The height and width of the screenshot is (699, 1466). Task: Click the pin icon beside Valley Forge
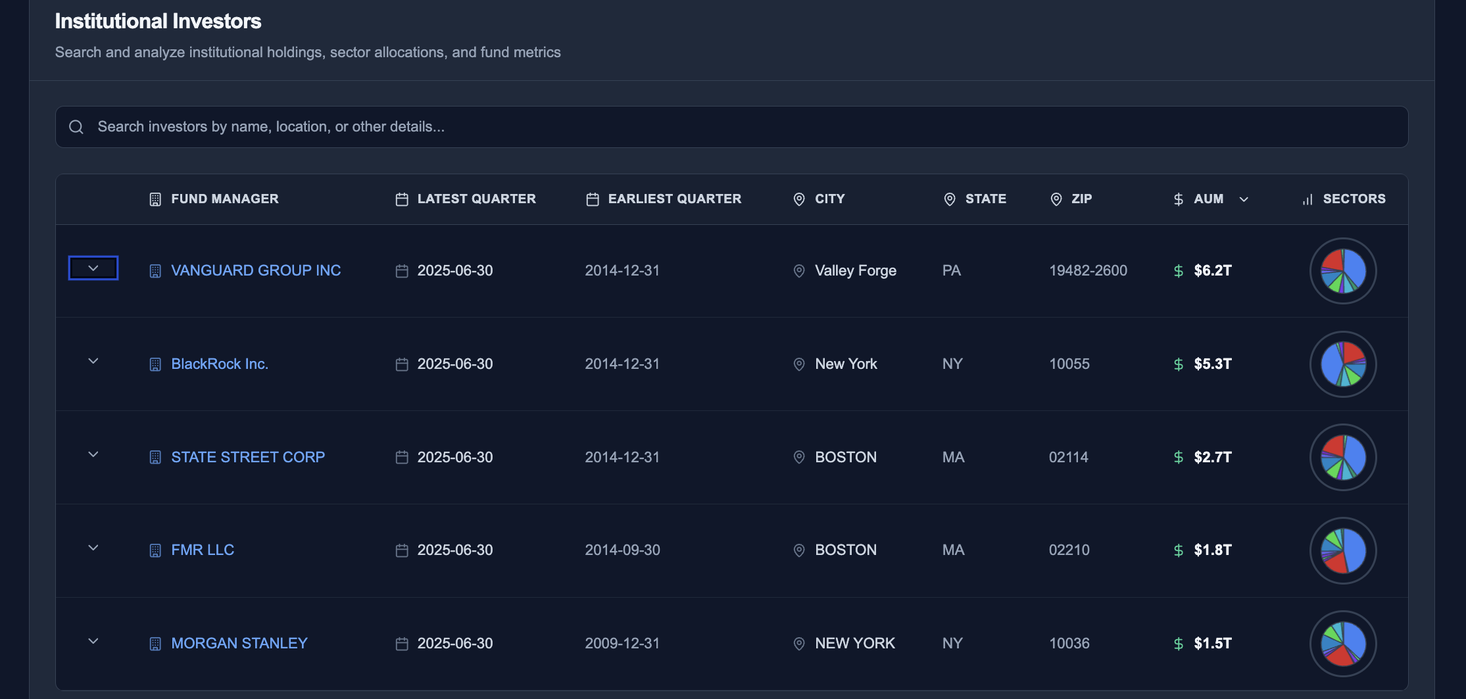pyautogui.click(x=798, y=270)
